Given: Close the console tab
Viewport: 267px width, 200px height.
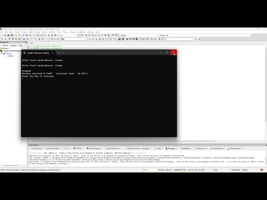Looking at the screenshot, I should (53, 53).
